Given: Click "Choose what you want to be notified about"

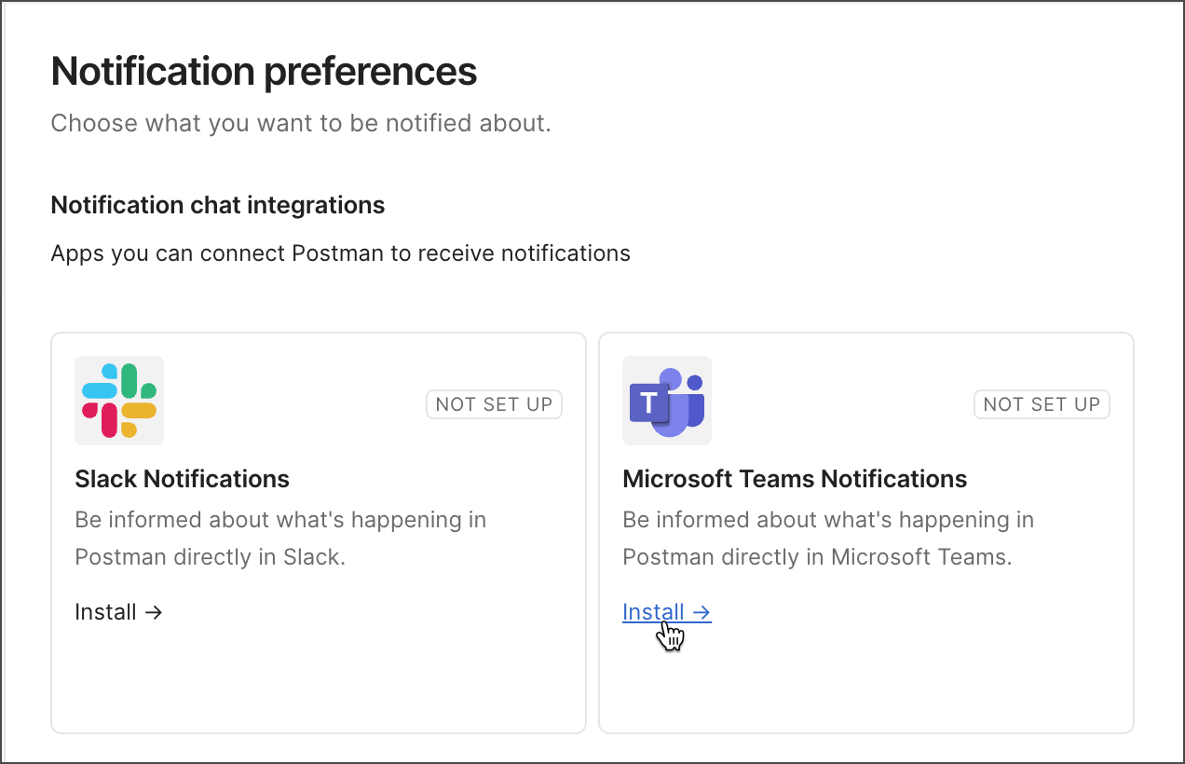Looking at the screenshot, I should point(300,123).
